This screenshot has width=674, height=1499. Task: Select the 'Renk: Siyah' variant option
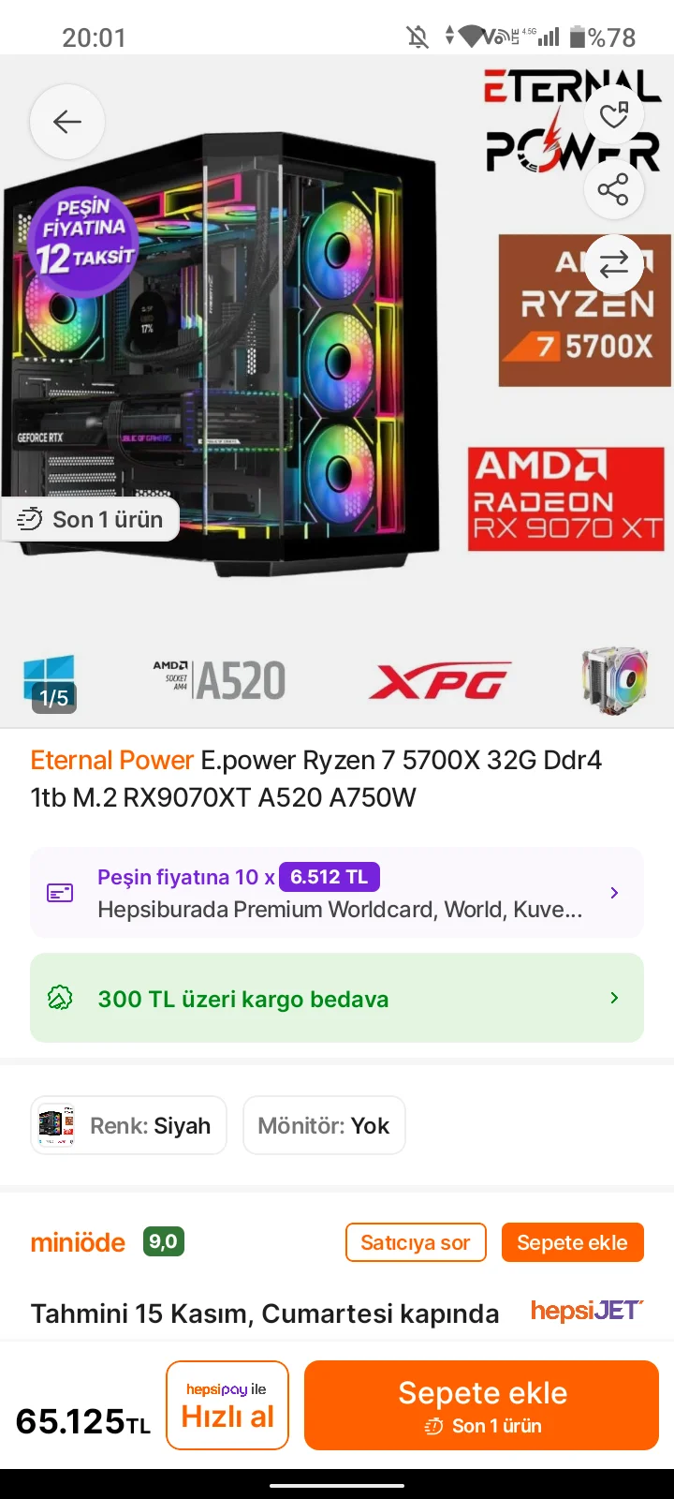129,1125
